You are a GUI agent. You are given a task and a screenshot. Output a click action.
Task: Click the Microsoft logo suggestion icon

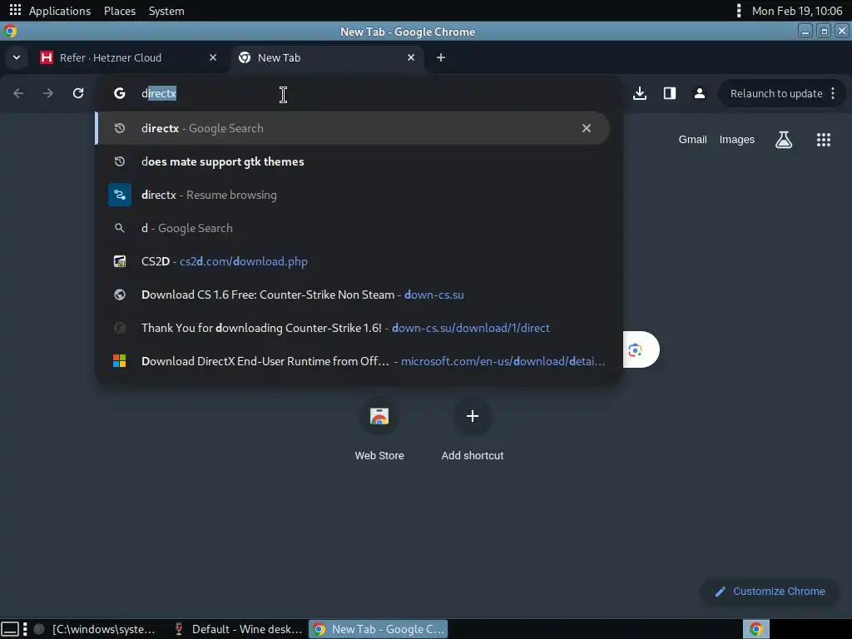pos(120,361)
